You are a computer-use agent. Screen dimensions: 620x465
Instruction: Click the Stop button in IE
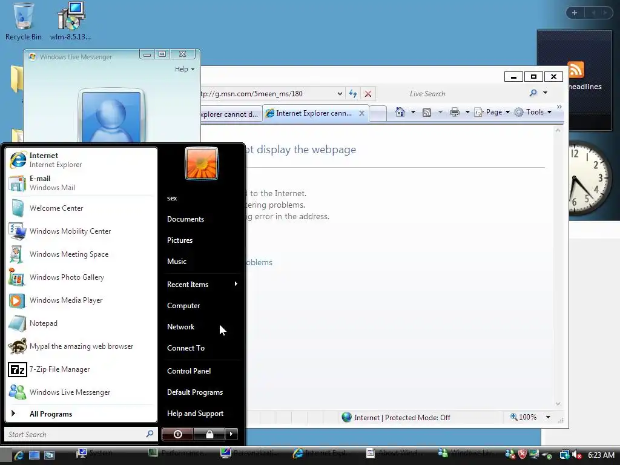pyautogui.click(x=368, y=94)
